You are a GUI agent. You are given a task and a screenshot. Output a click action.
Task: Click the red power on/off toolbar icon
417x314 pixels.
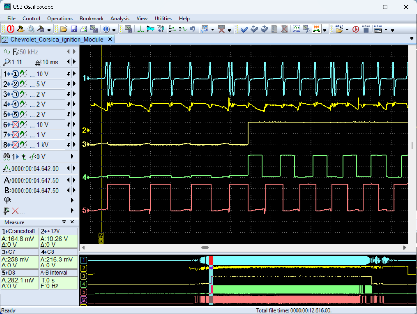[11, 29]
